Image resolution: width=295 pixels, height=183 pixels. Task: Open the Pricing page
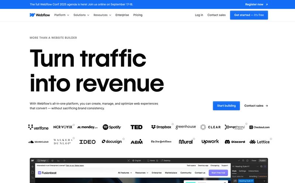138,15
